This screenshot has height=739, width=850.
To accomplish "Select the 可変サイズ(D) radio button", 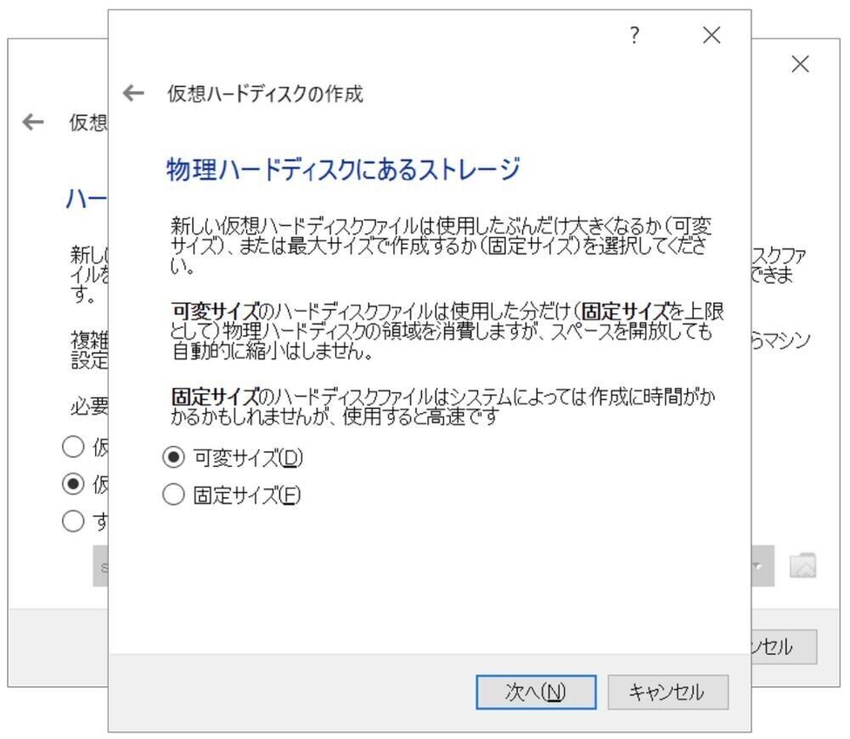I will [173, 456].
